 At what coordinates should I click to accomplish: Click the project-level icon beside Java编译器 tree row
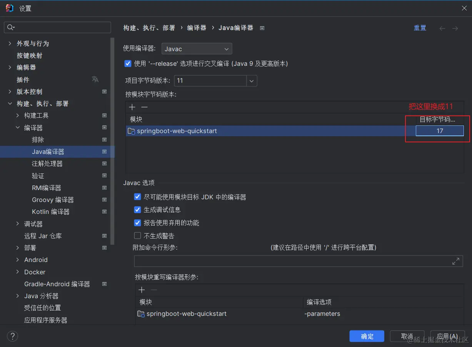coord(104,152)
